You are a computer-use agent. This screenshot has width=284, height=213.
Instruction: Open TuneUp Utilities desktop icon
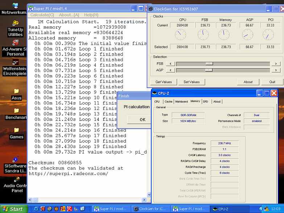pyautogui.click(x=15, y=29)
